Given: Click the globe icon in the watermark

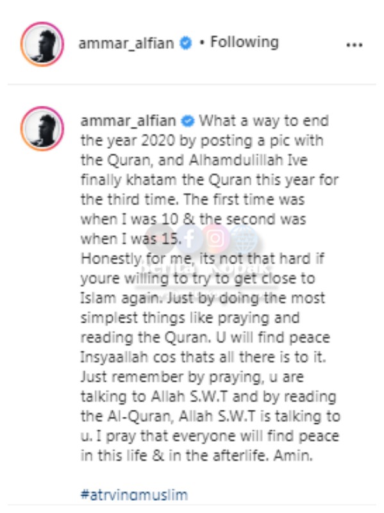Looking at the screenshot, I should click(x=244, y=239).
